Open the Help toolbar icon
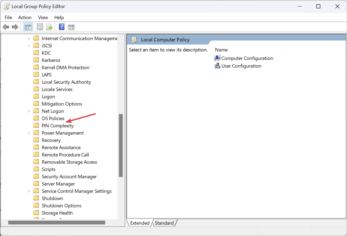 click(62, 27)
